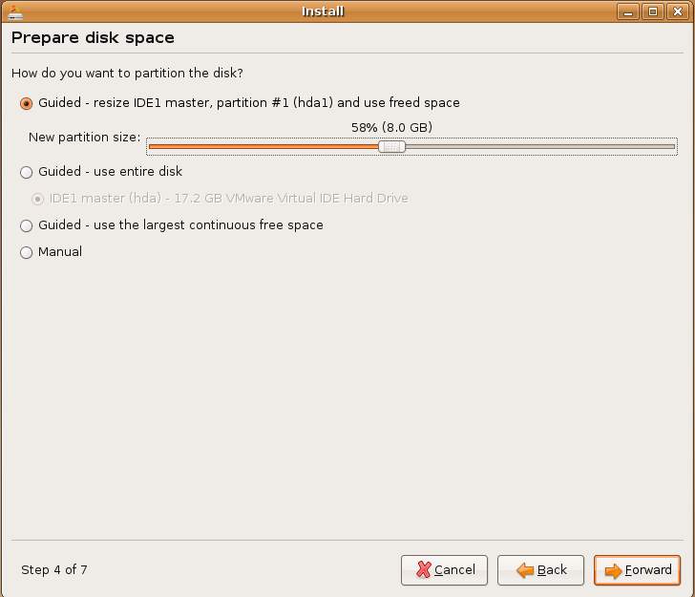
Task: Select 'Guided - resize IDE1 master' option
Action: [x=27, y=103]
